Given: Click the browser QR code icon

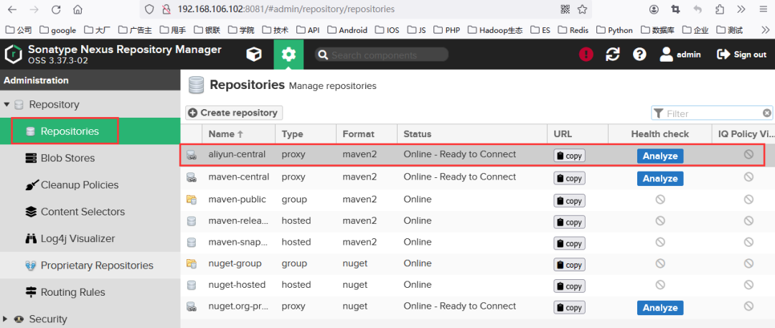Looking at the screenshot, I should pyautogui.click(x=565, y=9).
